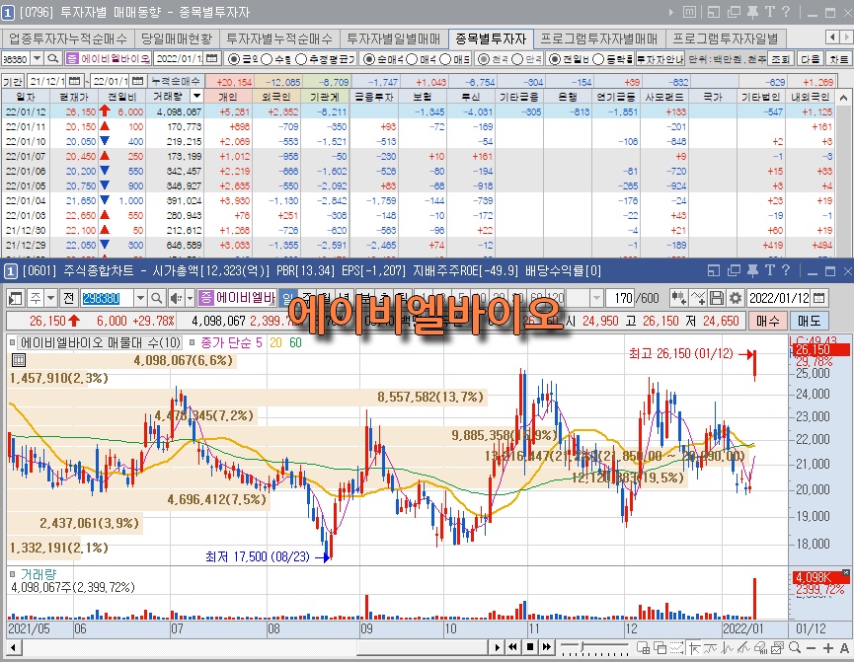Open calendar for period end 22/01/1
The height and width of the screenshot is (662, 854).
[x=138, y=81]
